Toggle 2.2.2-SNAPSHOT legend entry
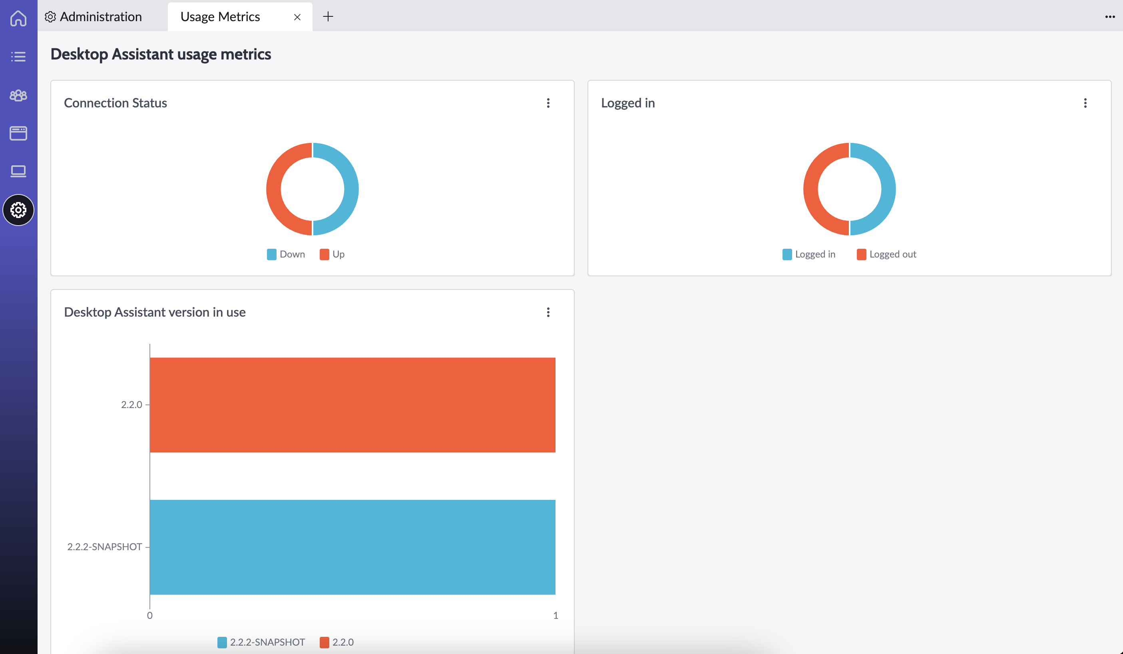 (x=261, y=642)
